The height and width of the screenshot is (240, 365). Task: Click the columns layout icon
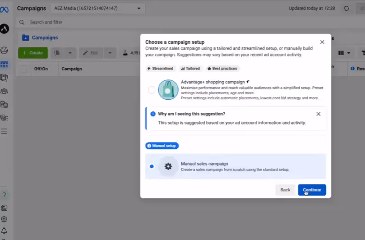coord(341,53)
